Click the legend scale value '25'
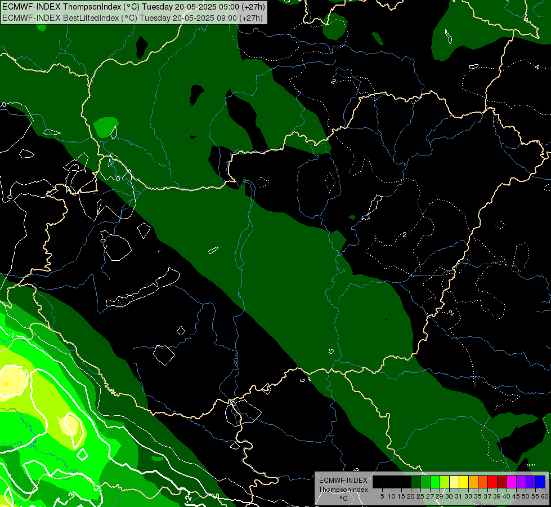Viewport: 551px width, 507px height. coord(420,496)
